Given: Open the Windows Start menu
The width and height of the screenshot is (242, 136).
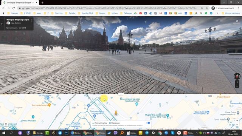Looking at the screenshot, I should point(3,133).
